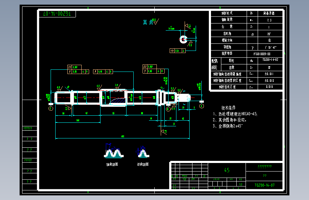Click the 右 helix direction value

tap(269, 40)
